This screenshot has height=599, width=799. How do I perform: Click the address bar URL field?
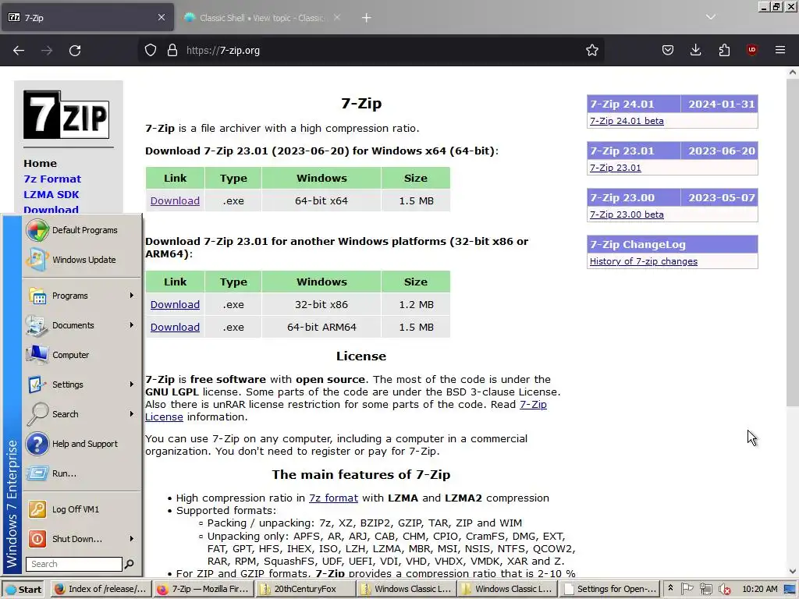pos(371,51)
